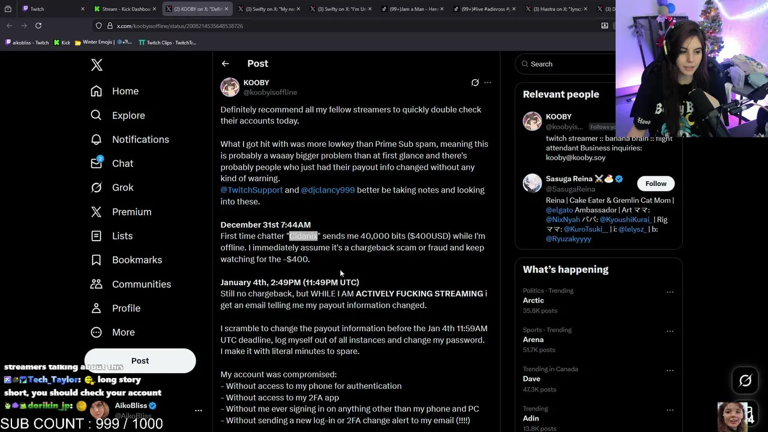Image resolution: width=768 pixels, height=432 pixels.
Task: Click the install app icon in address bar
Action: click(x=605, y=26)
